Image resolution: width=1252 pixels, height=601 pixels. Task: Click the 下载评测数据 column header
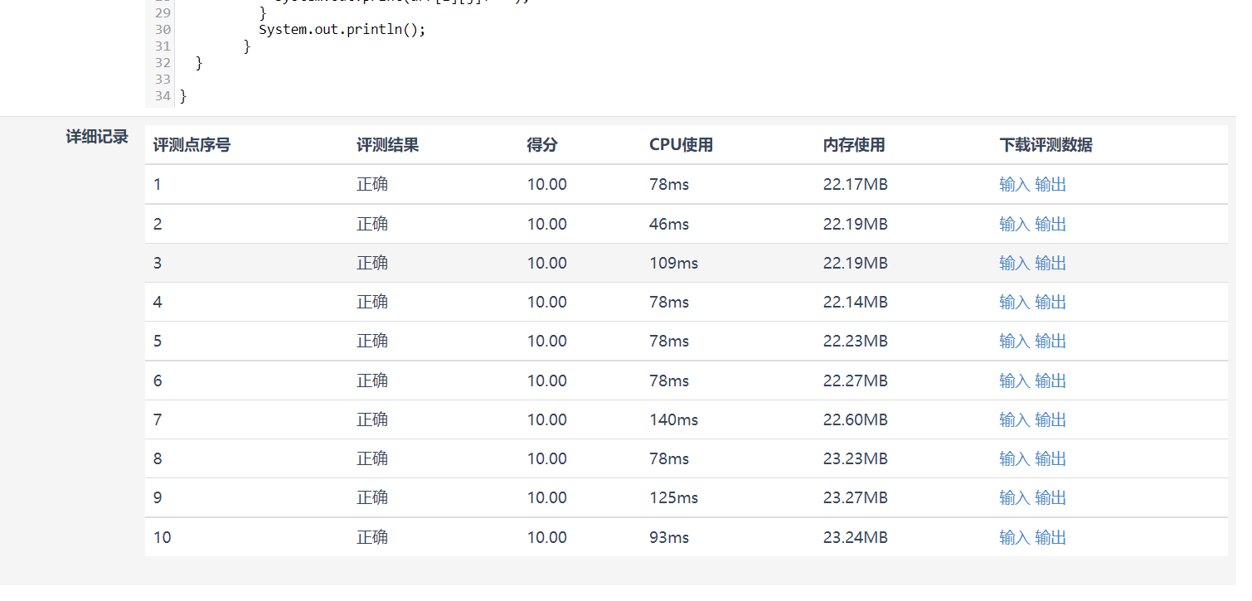[1046, 146]
